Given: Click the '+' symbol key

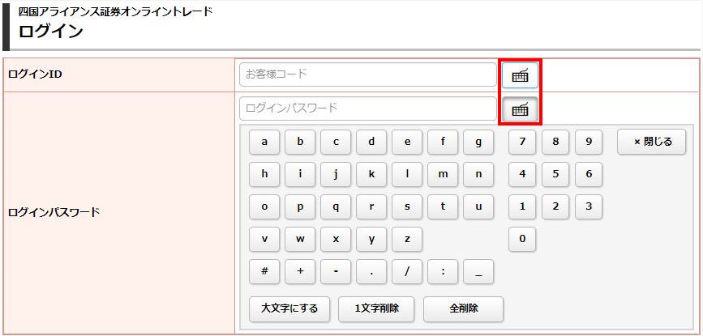Looking at the screenshot, I should coord(300,271).
